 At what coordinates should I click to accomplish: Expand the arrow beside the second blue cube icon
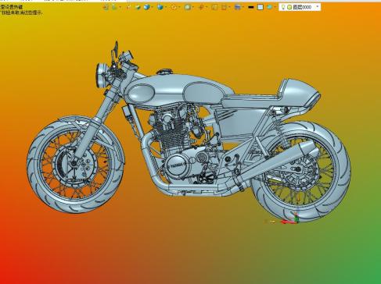(166, 7)
